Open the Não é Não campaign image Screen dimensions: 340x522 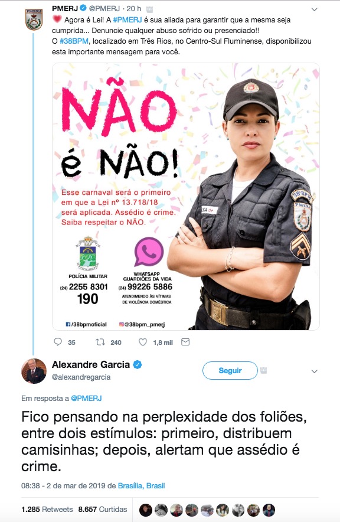point(185,197)
